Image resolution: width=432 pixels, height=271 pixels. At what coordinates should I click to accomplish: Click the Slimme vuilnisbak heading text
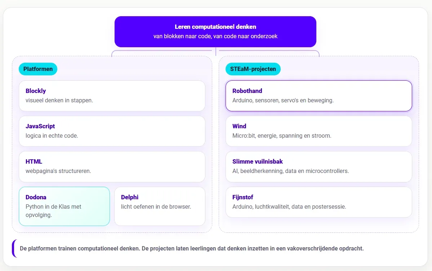(258, 161)
